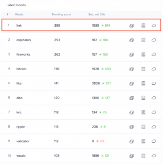Open the cloud icon for explosion
The image size is (163, 164).
tap(154, 40)
